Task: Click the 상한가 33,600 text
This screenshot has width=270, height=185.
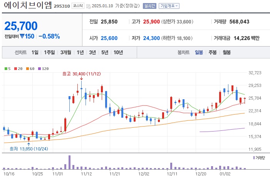Action: pyautogui.click(x=177, y=22)
